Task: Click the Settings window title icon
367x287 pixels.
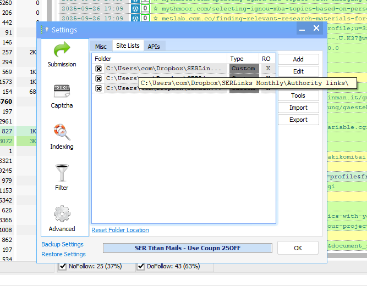Action: (x=42, y=30)
